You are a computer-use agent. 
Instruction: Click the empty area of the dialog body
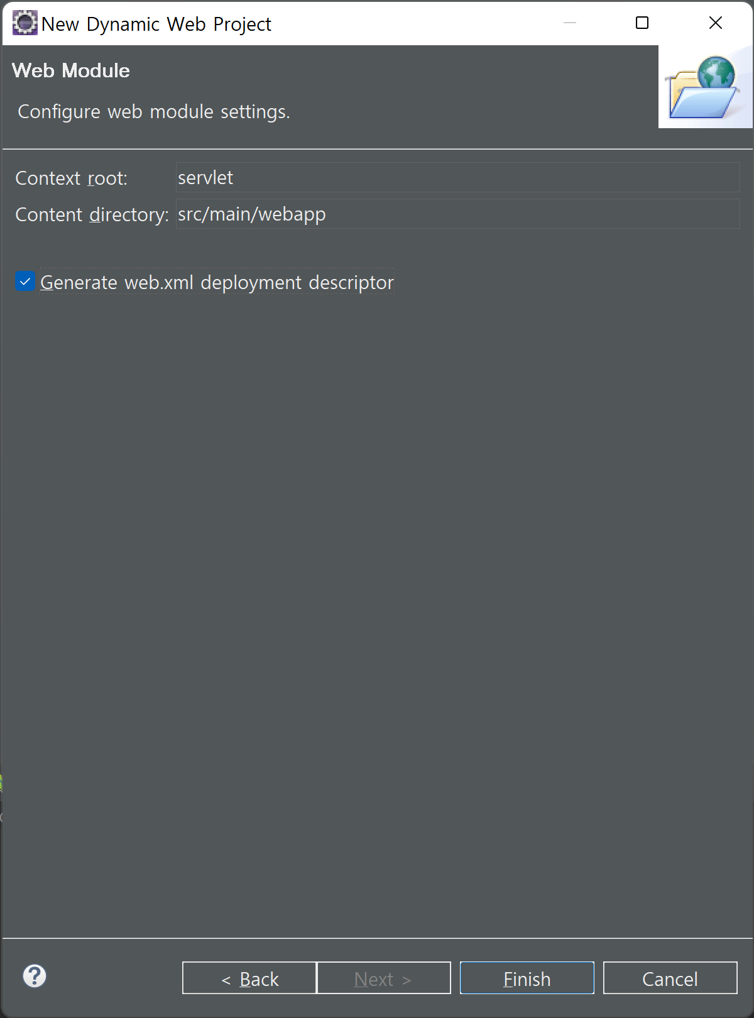coord(377,597)
